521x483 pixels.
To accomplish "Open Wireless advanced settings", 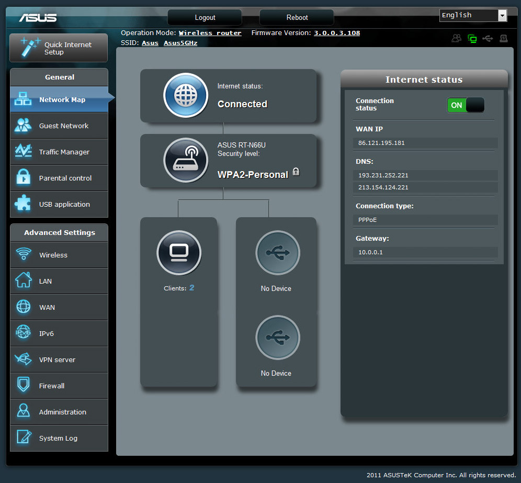I will (59, 255).
